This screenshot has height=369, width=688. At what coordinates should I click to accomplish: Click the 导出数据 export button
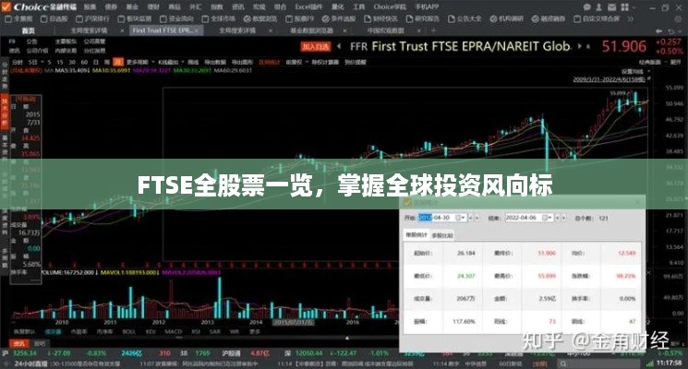215,62
